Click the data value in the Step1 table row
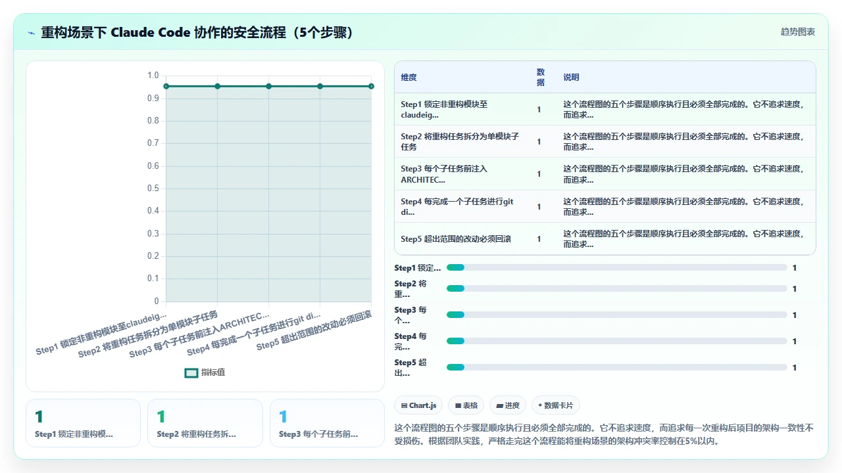Image resolution: width=842 pixels, height=473 pixels. [539, 110]
